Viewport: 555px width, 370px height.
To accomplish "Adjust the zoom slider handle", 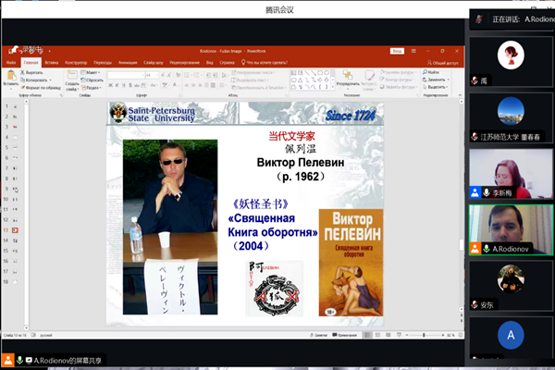I will click(424, 335).
